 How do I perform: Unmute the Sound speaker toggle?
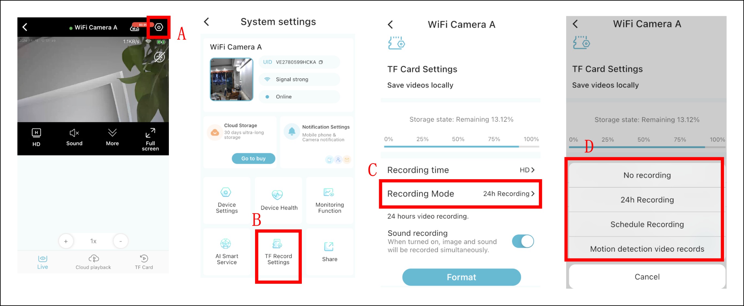[74, 137]
